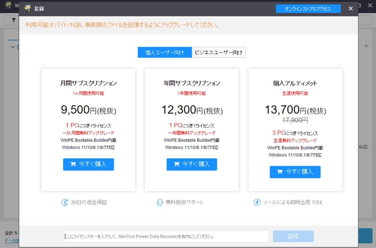This screenshot has width=376, height=248.
Task: Collapse the tree chevron in the background window
Action: [x=13, y=47]
